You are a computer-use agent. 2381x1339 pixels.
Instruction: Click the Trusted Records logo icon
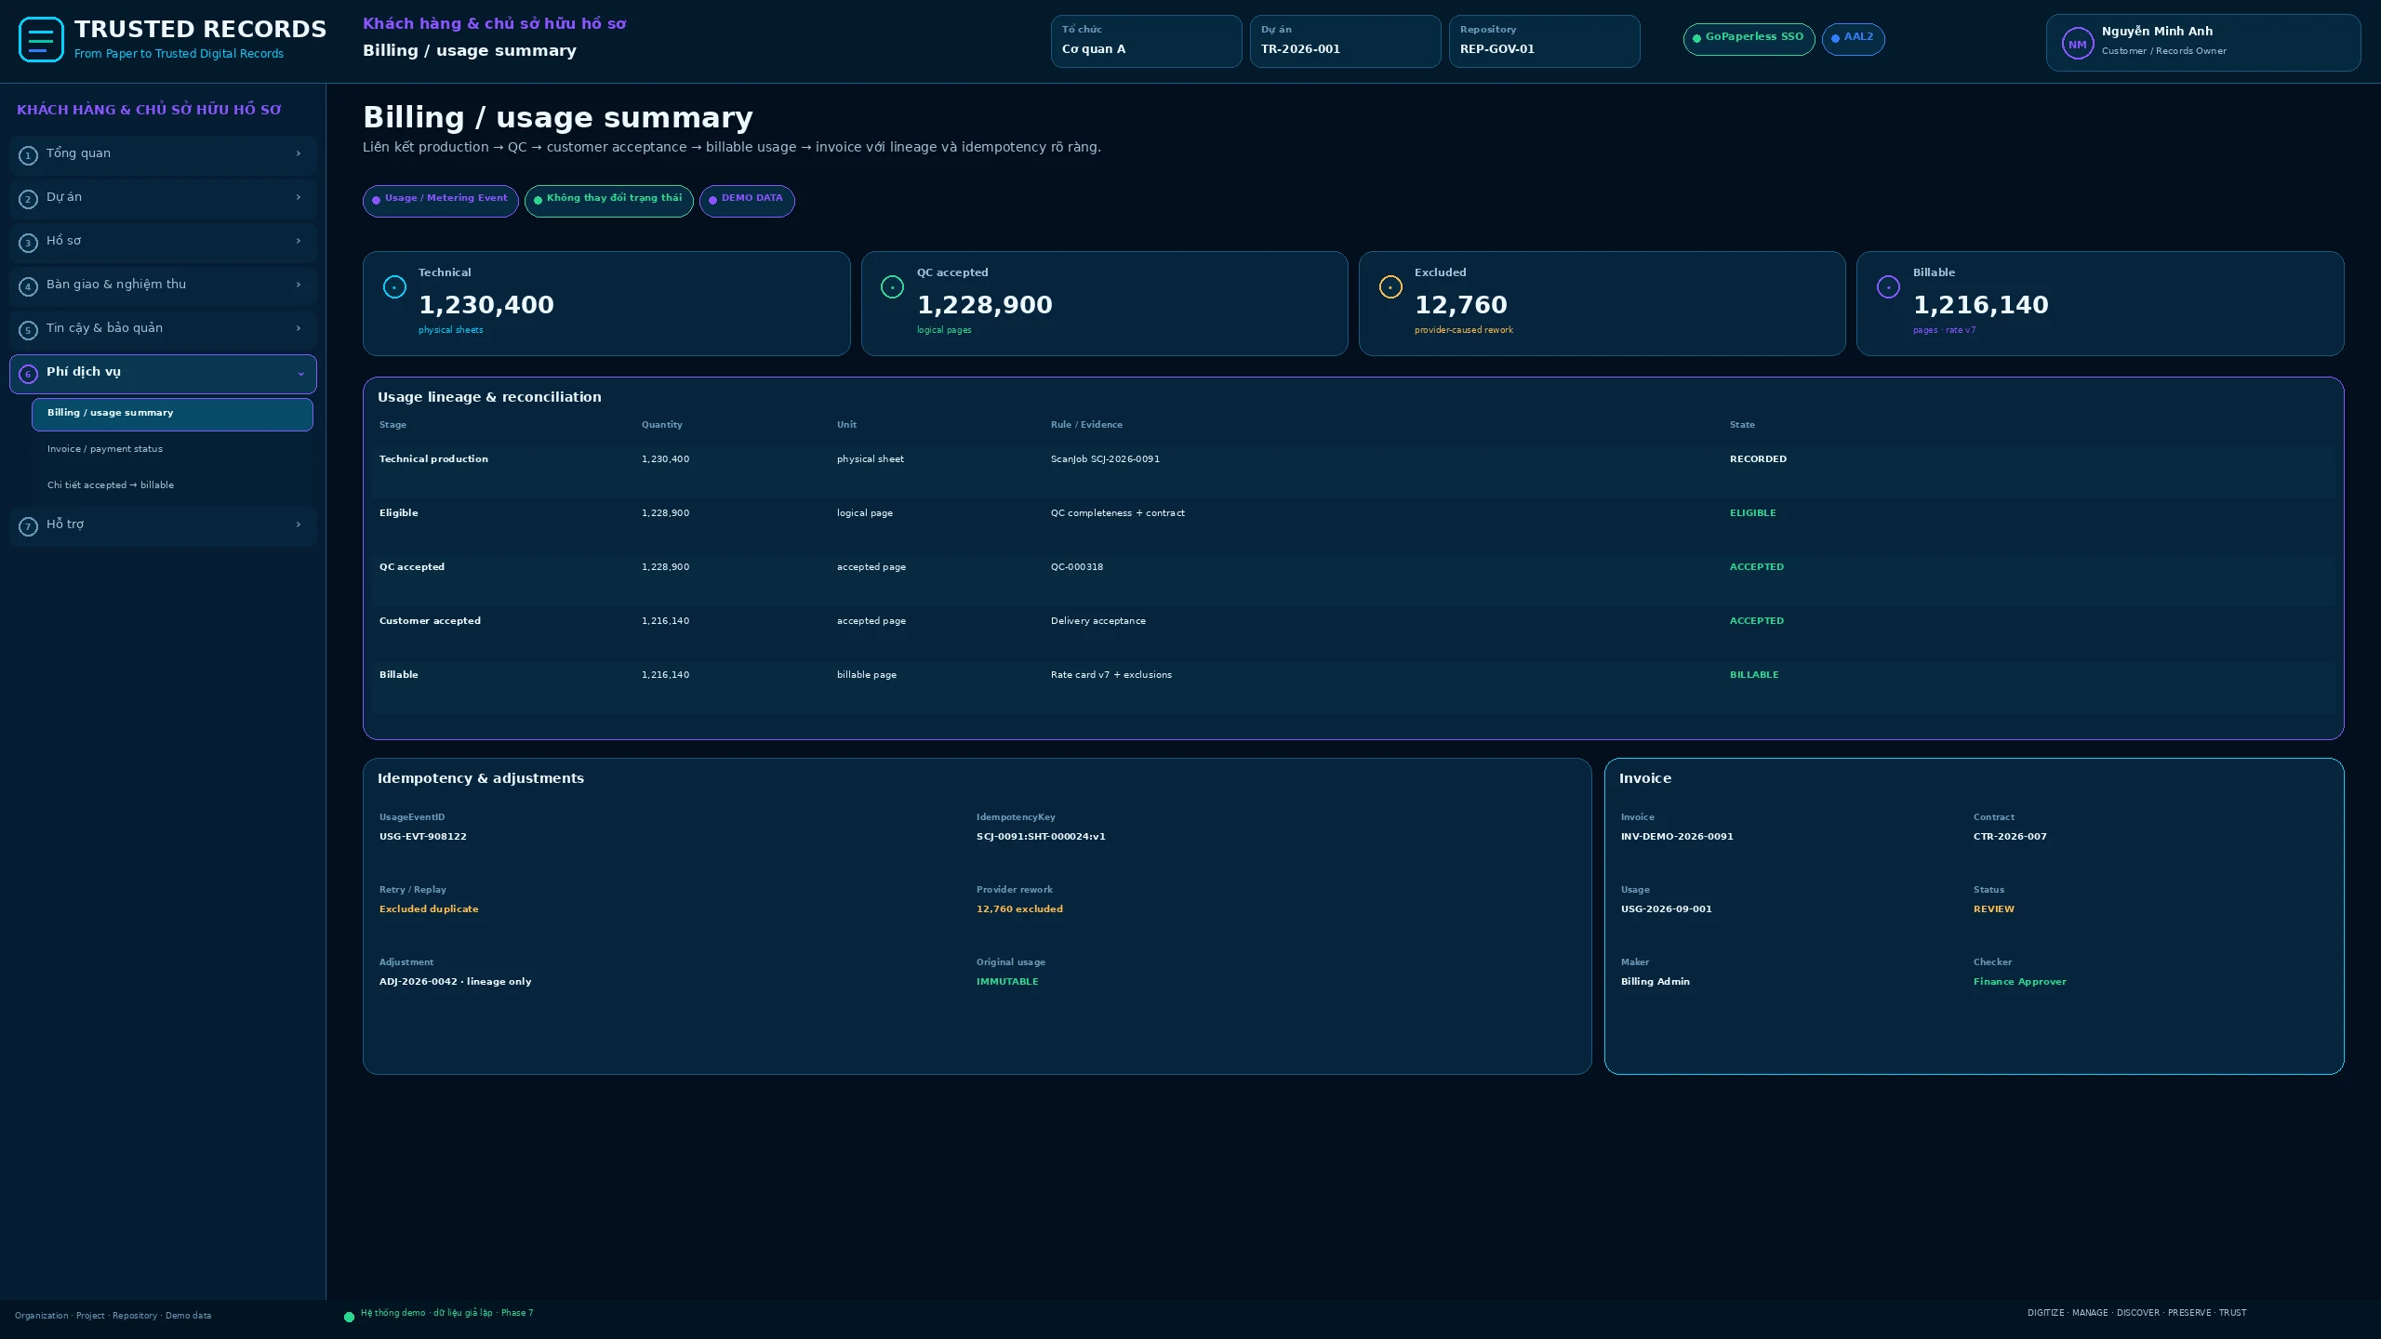(41, 40)
